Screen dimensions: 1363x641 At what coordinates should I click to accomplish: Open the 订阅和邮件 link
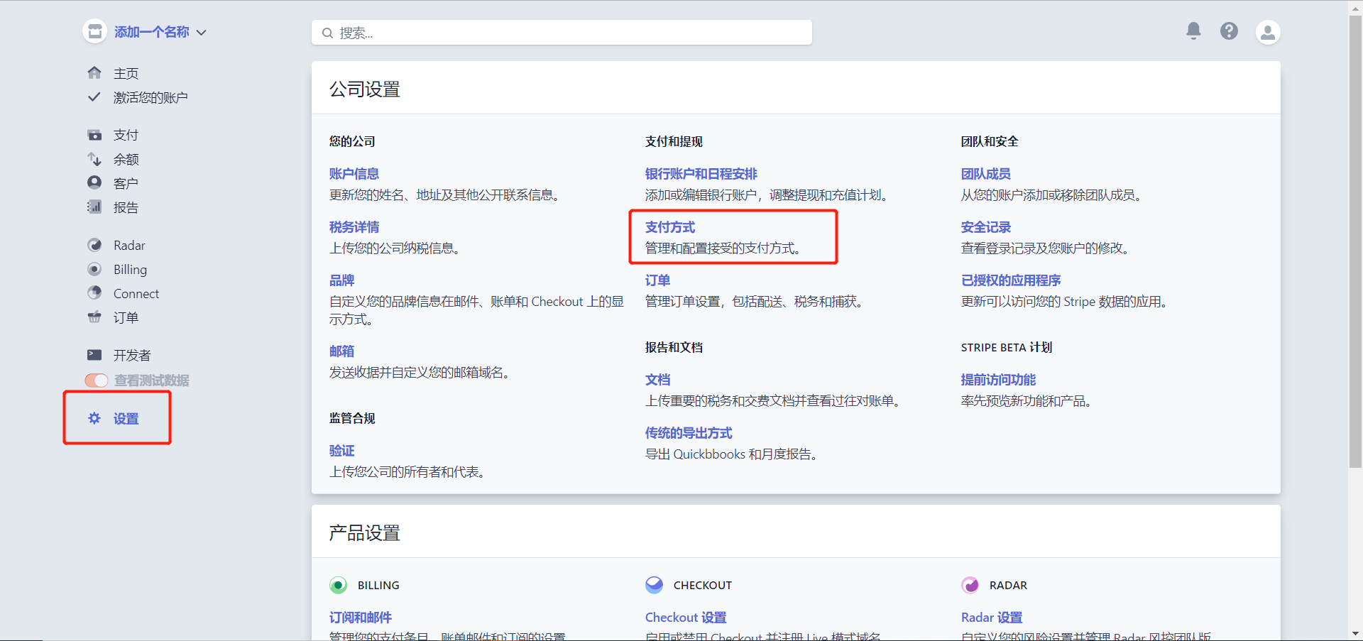(361, 618)
